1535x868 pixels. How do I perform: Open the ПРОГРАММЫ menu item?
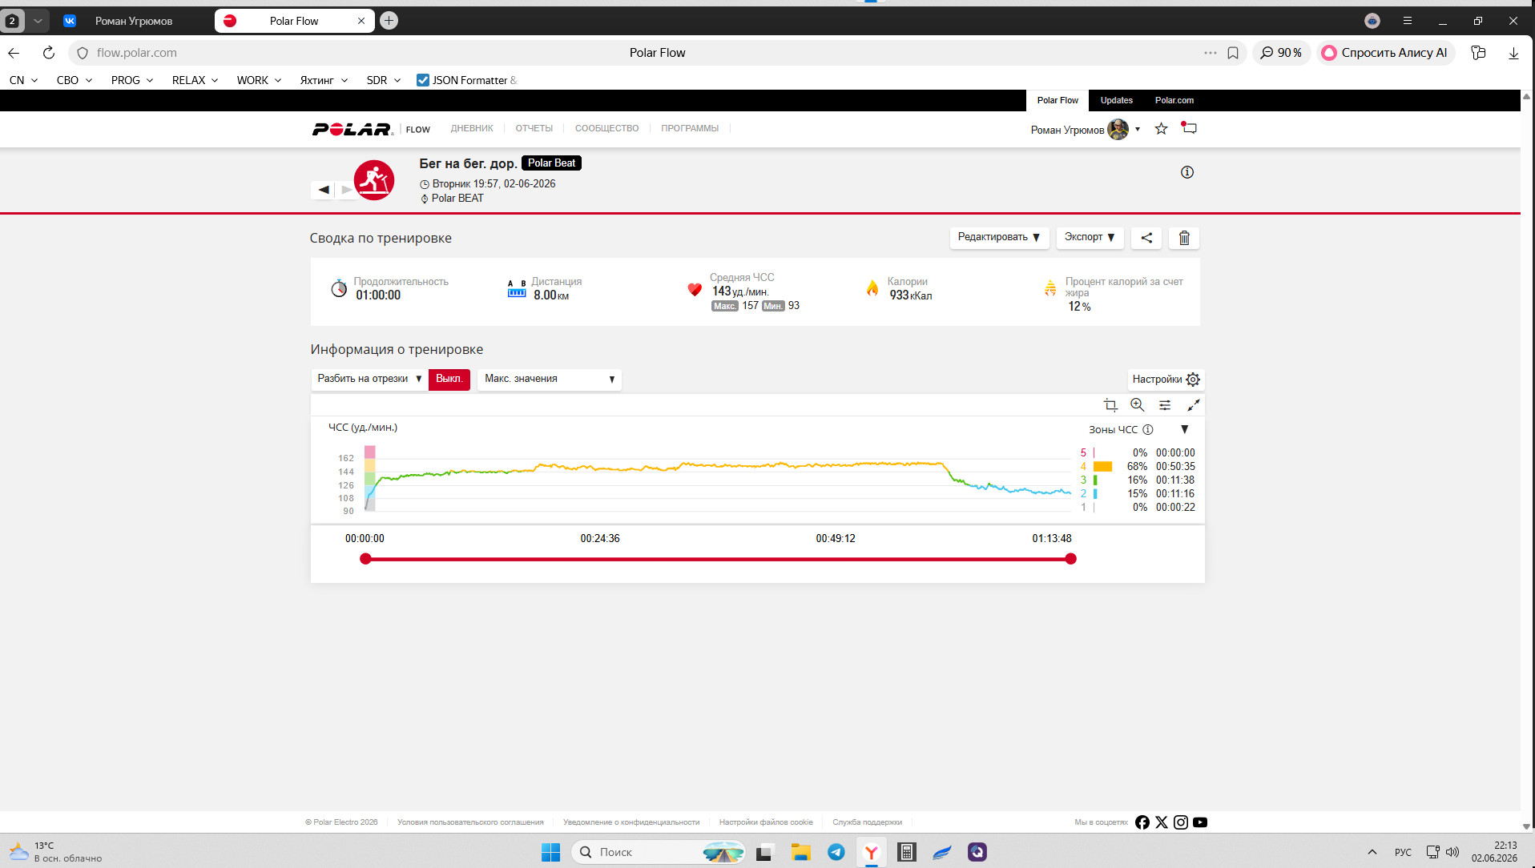coord(690,128)
